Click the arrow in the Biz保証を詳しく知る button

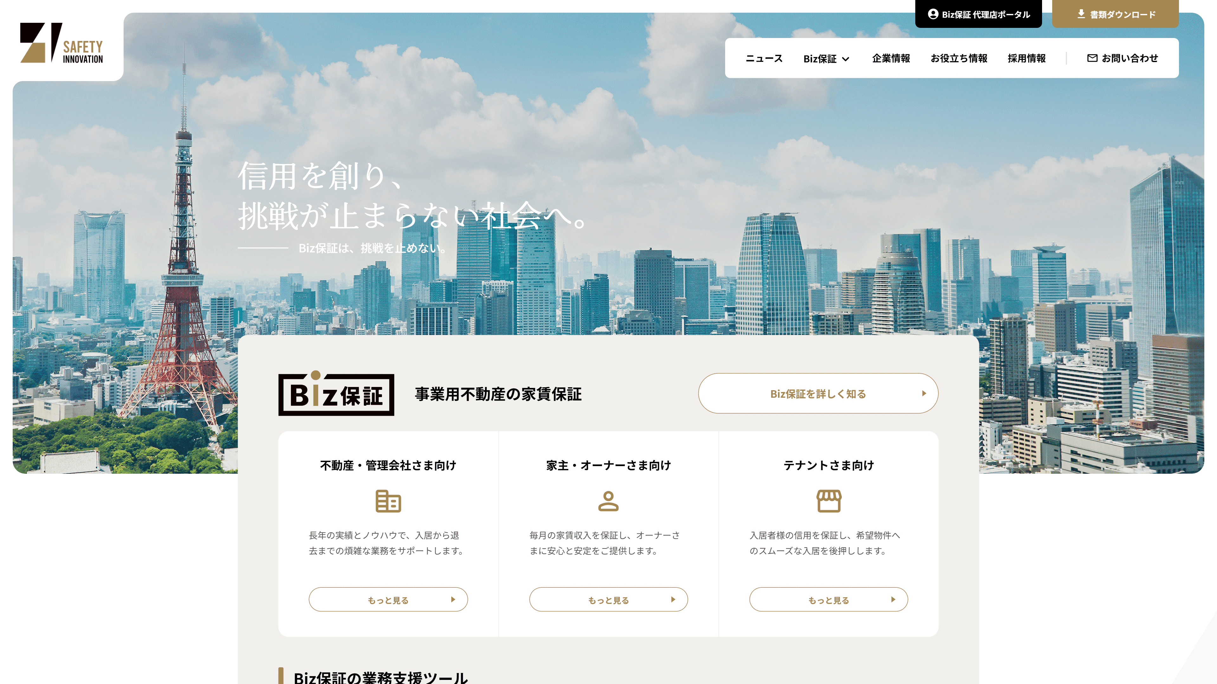(924, 394)
